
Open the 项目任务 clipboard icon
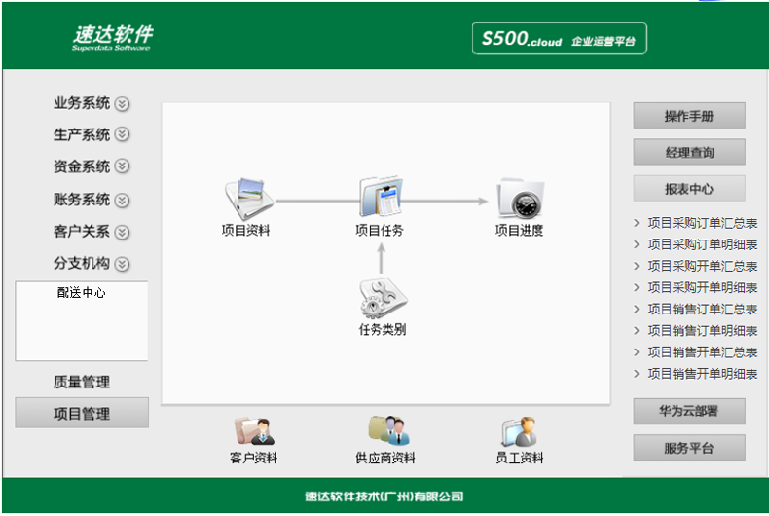click(x=381, y=197)
